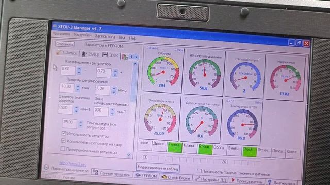Open the Настройки menu
Image resolution: width=330 pixels, height=185 pixels.
(82, 35)
